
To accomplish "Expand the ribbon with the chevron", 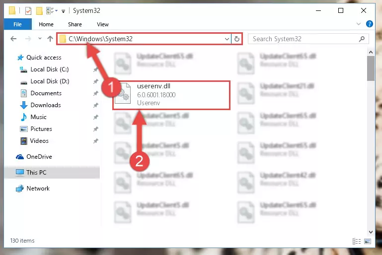I will [x=358, y=24].
